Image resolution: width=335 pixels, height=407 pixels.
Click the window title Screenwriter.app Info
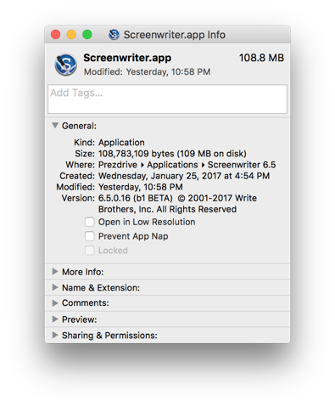coord(175,35)
